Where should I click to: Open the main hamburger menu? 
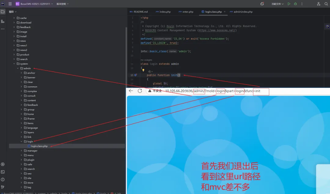point(10,4)
